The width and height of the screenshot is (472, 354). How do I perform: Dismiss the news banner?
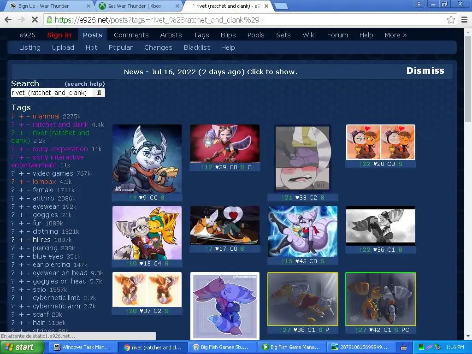coord(425,71)
